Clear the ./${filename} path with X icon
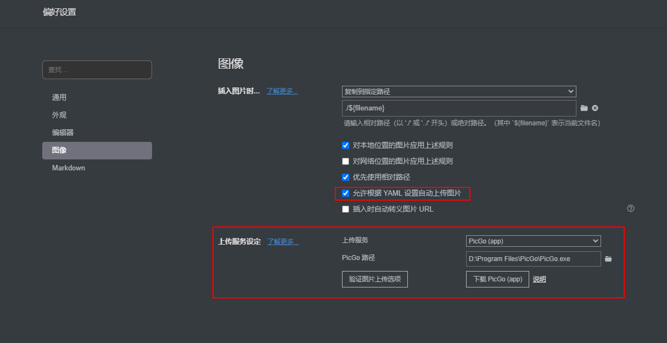Viewport: 667px width, 343px height. (x=595, y=108)
